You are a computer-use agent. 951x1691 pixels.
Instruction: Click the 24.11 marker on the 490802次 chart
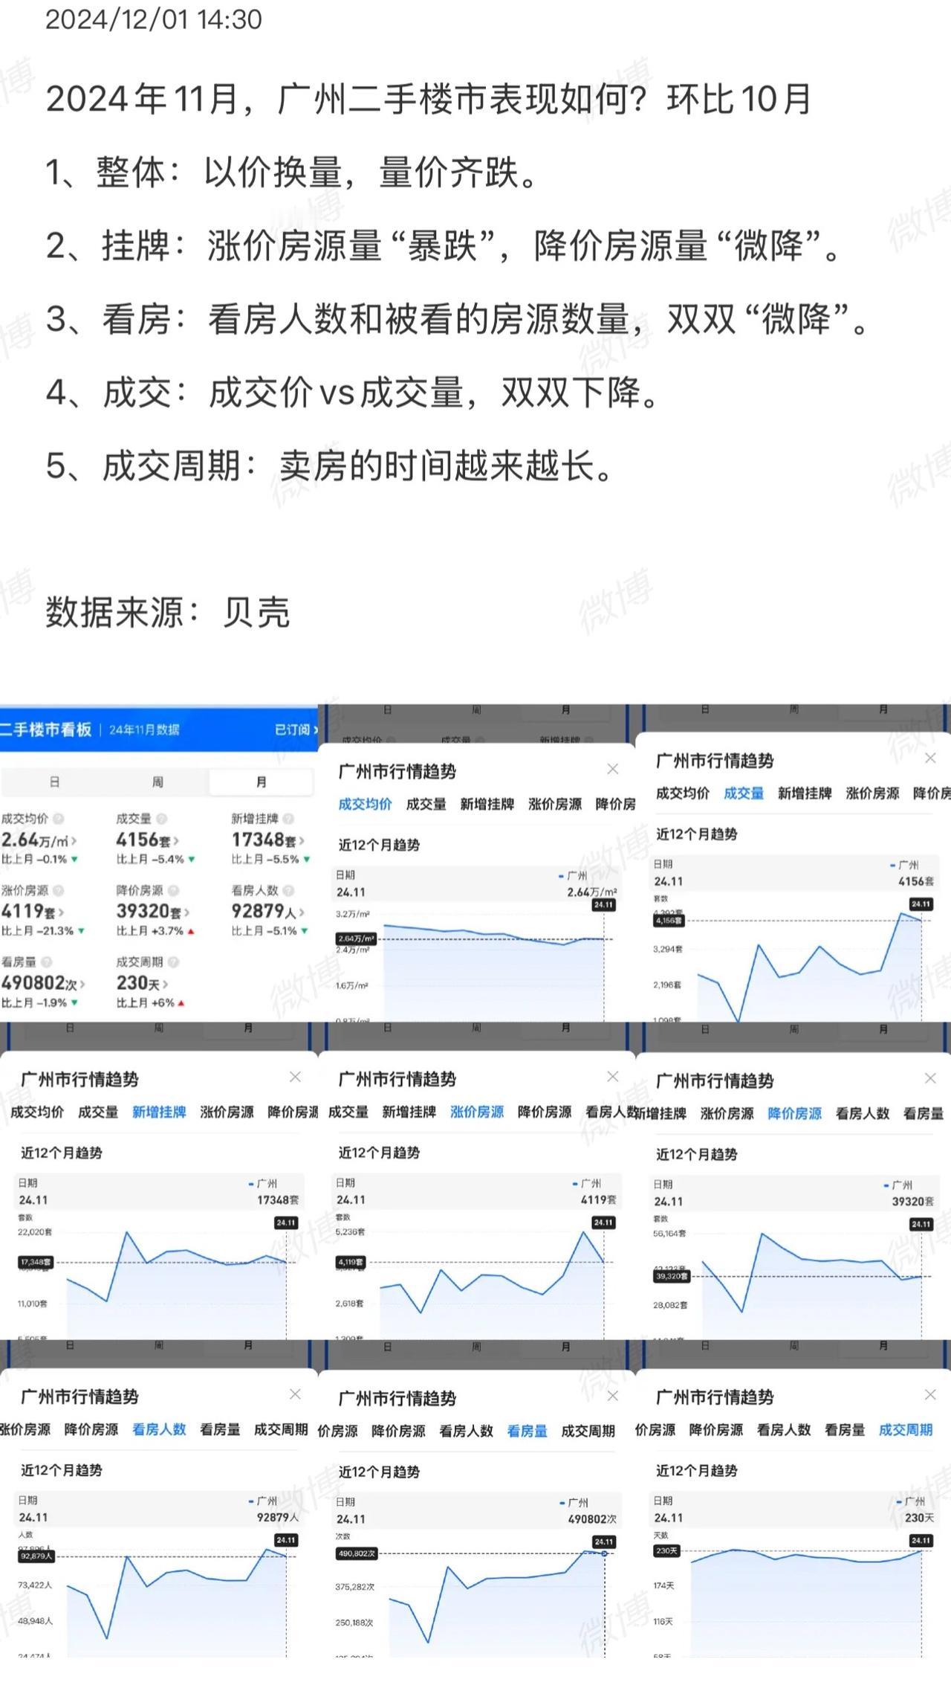(x=603, y=1542)
